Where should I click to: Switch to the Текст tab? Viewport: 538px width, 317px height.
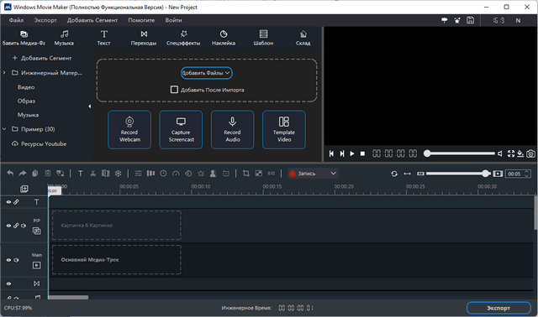click(x=104, y=38)
